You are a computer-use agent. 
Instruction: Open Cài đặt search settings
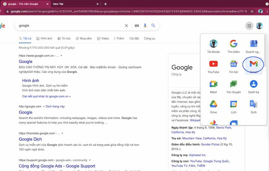pyautogui.click(x=134, y=38)
